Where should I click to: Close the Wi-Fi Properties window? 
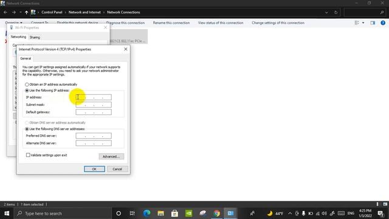pos(105,27)
